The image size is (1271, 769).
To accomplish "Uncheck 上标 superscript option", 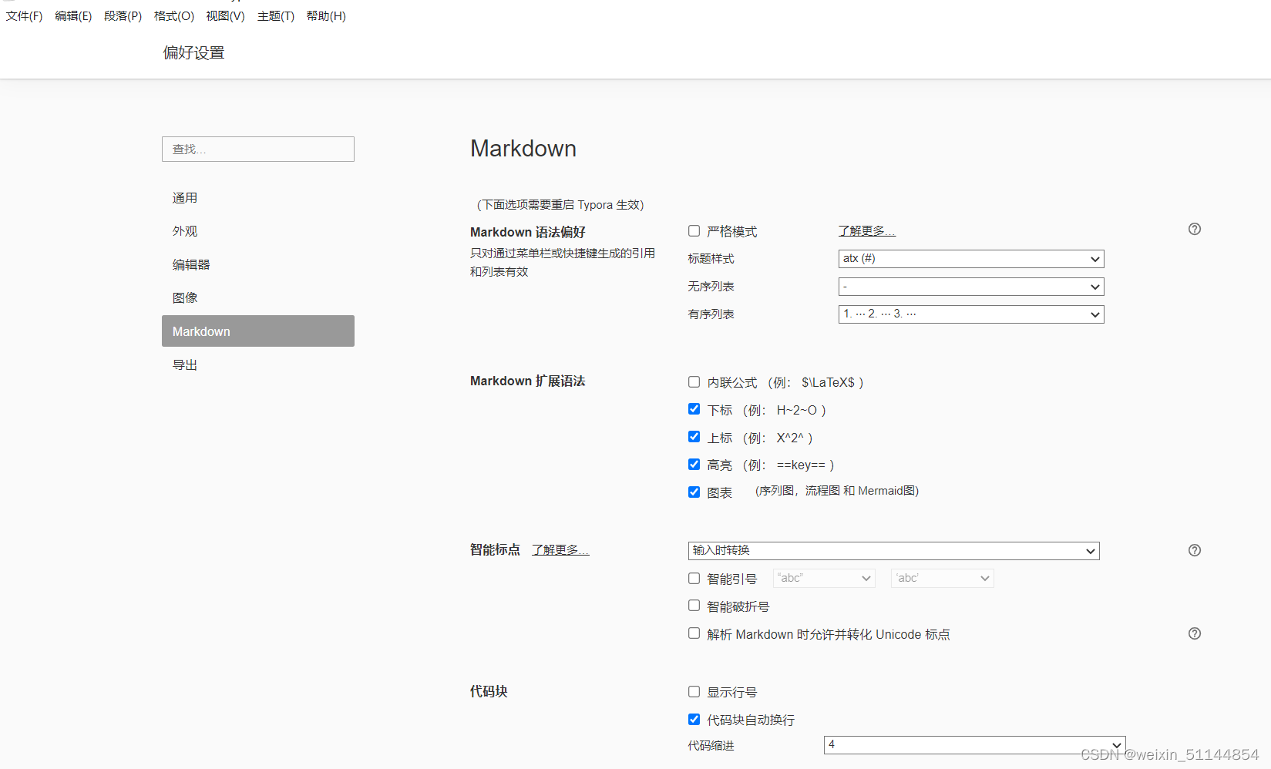I will tap(694, 437).
